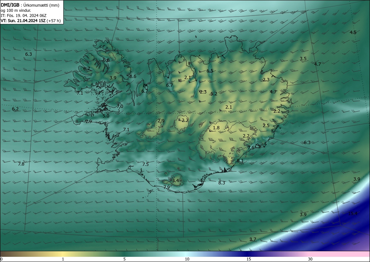Select the 8.3 value off the south coast

pos(222,183)
